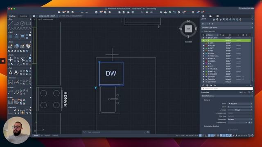Open the Layer property dropdown
Screen dimensions: 262x147
[240, 107]
